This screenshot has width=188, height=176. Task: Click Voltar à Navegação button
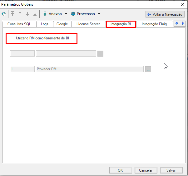165,14
